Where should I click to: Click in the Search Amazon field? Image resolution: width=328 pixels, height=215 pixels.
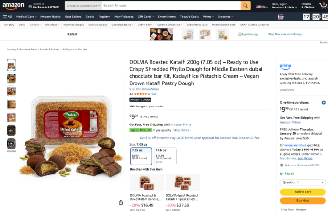[x=171, y=6]
